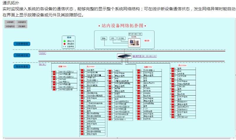Screen dimensions: 236x140
Task: Click the red status indicator for 门卫2
Action: click(x=173, y=79)
